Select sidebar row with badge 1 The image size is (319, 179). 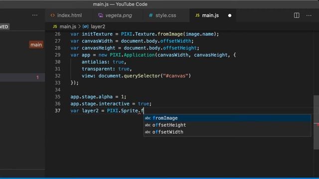[x=22, y=78]
